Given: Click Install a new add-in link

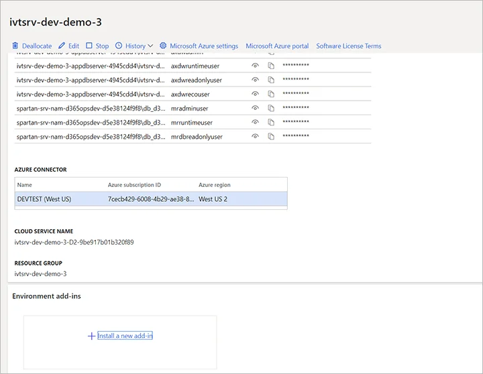Looking at the screenshot, I should click(x=125, y=336).
